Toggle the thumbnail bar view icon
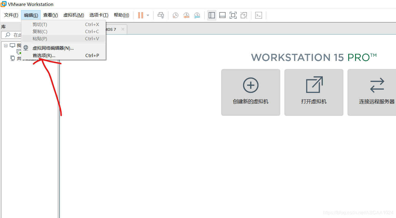The image size is (396, 218). click(x=222, y=15)
